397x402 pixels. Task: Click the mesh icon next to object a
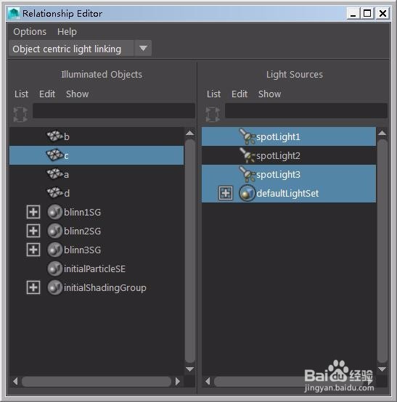[54, 174]
